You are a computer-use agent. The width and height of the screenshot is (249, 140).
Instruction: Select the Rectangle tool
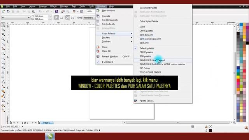click(x=3, y=53)
